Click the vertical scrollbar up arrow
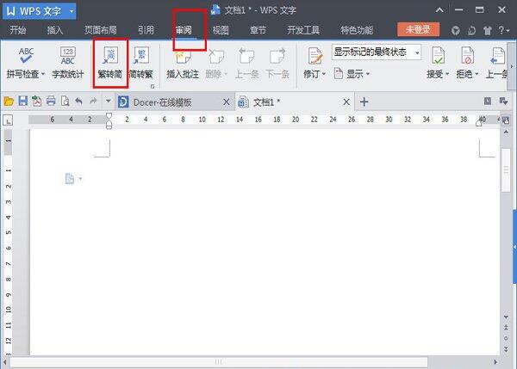 [506, 132]
